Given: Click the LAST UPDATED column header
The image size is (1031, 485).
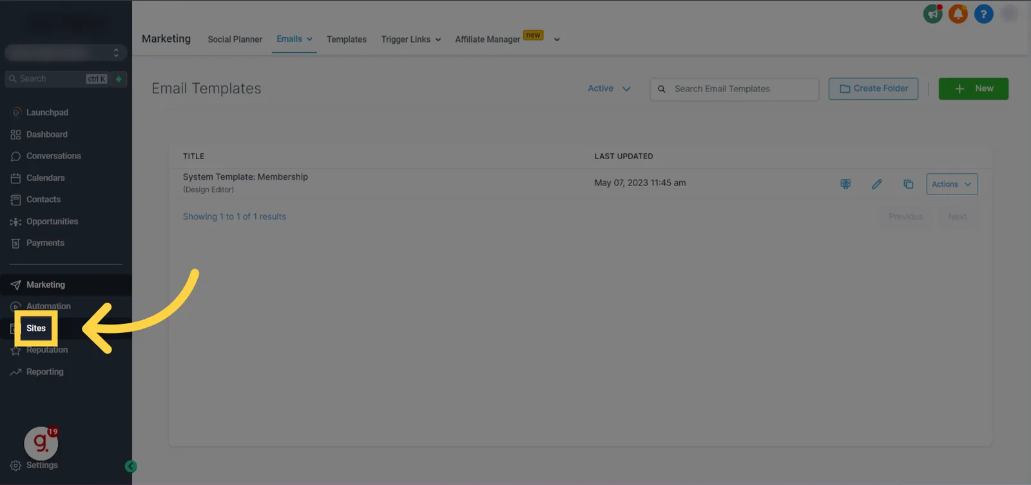Looking at the screenshot, I should point(623,157).
